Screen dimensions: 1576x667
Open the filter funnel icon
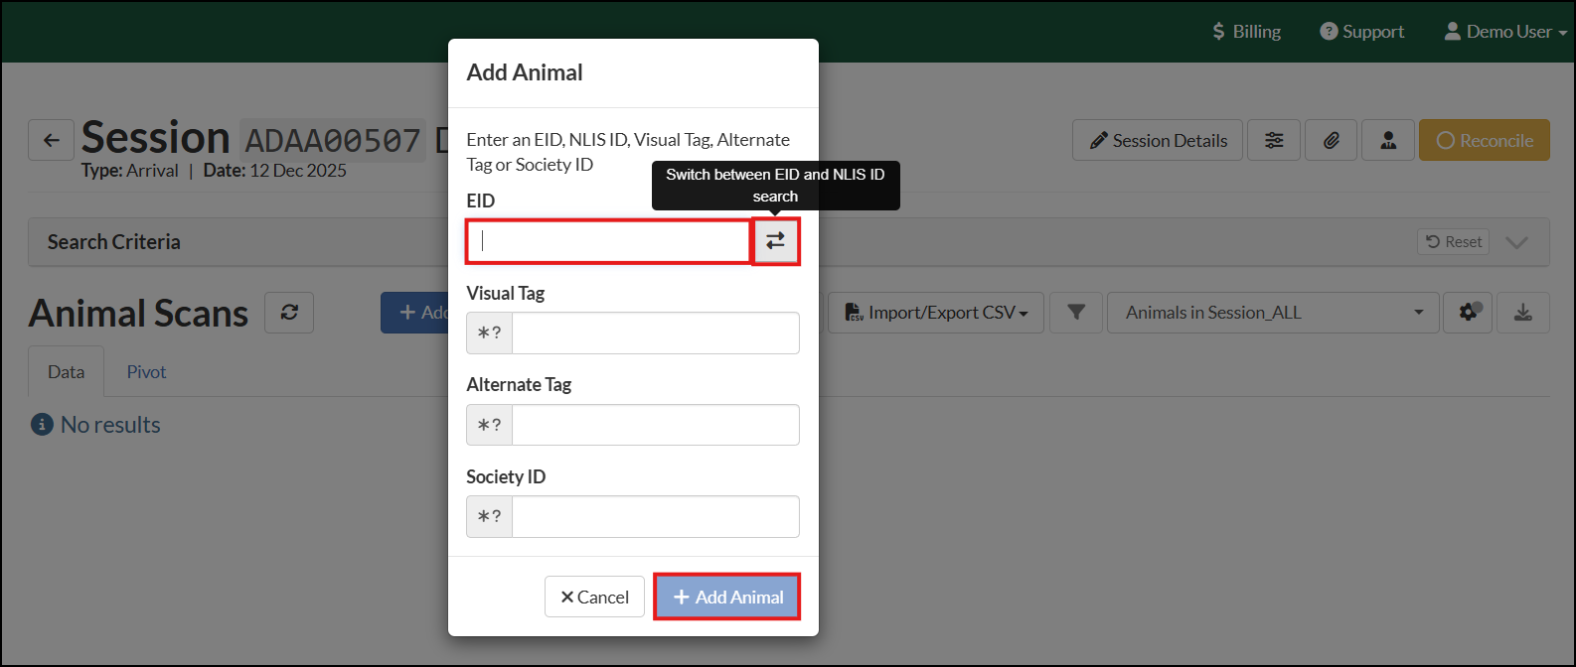(1076, 313)
